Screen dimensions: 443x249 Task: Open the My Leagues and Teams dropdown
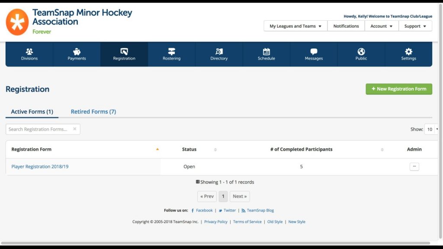tap(295, 26)
